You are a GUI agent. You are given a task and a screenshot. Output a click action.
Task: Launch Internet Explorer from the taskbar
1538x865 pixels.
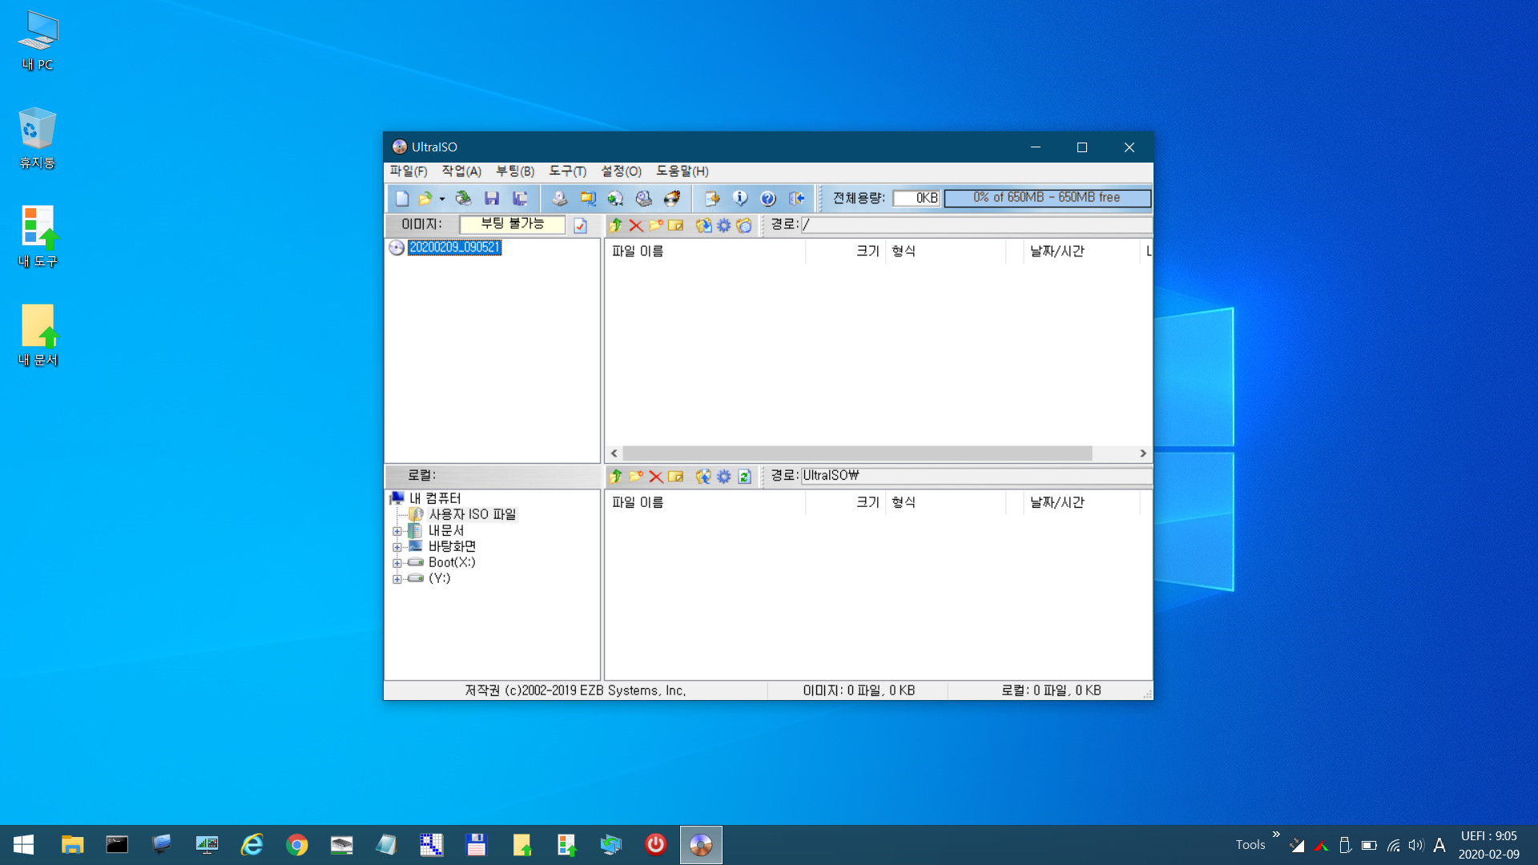pyautogui.click(x=252, y=845)
